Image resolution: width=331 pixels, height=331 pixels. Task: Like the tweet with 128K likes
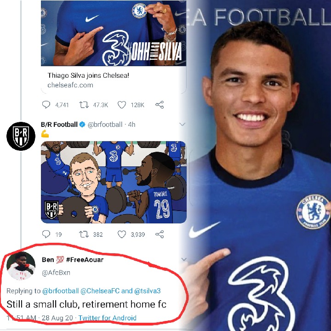(x=122, y=105)
